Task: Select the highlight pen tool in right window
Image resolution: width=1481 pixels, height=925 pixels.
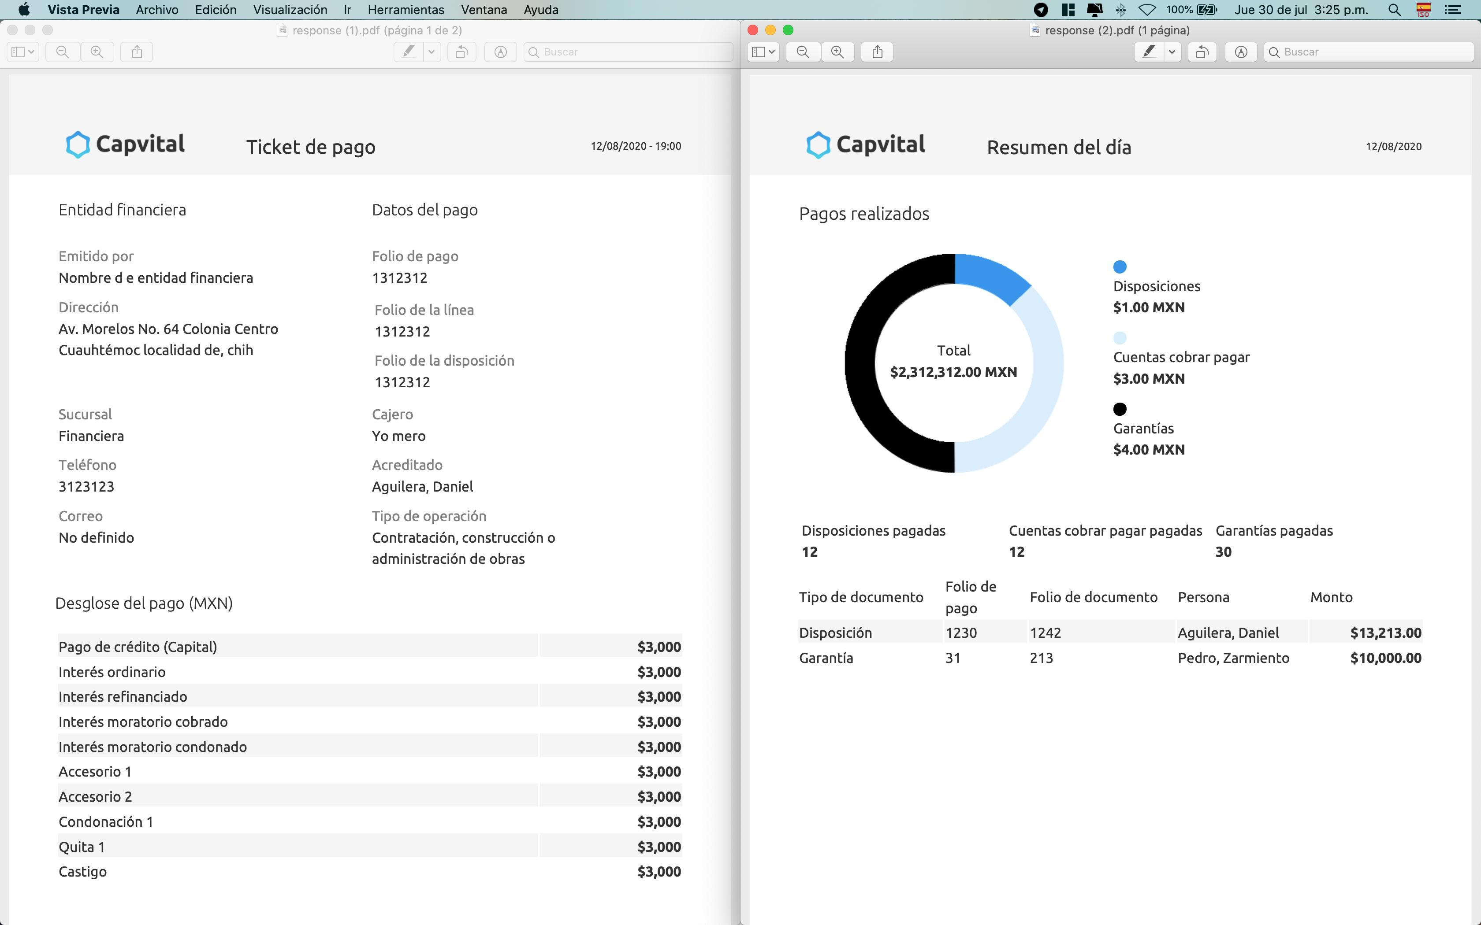Action: [x=1149, y=52]
